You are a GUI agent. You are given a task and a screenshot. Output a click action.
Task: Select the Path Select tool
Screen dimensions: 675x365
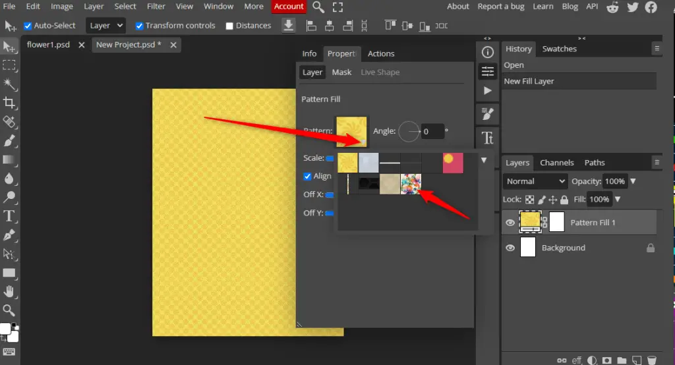pyautogui.click(x=9, y=254)
